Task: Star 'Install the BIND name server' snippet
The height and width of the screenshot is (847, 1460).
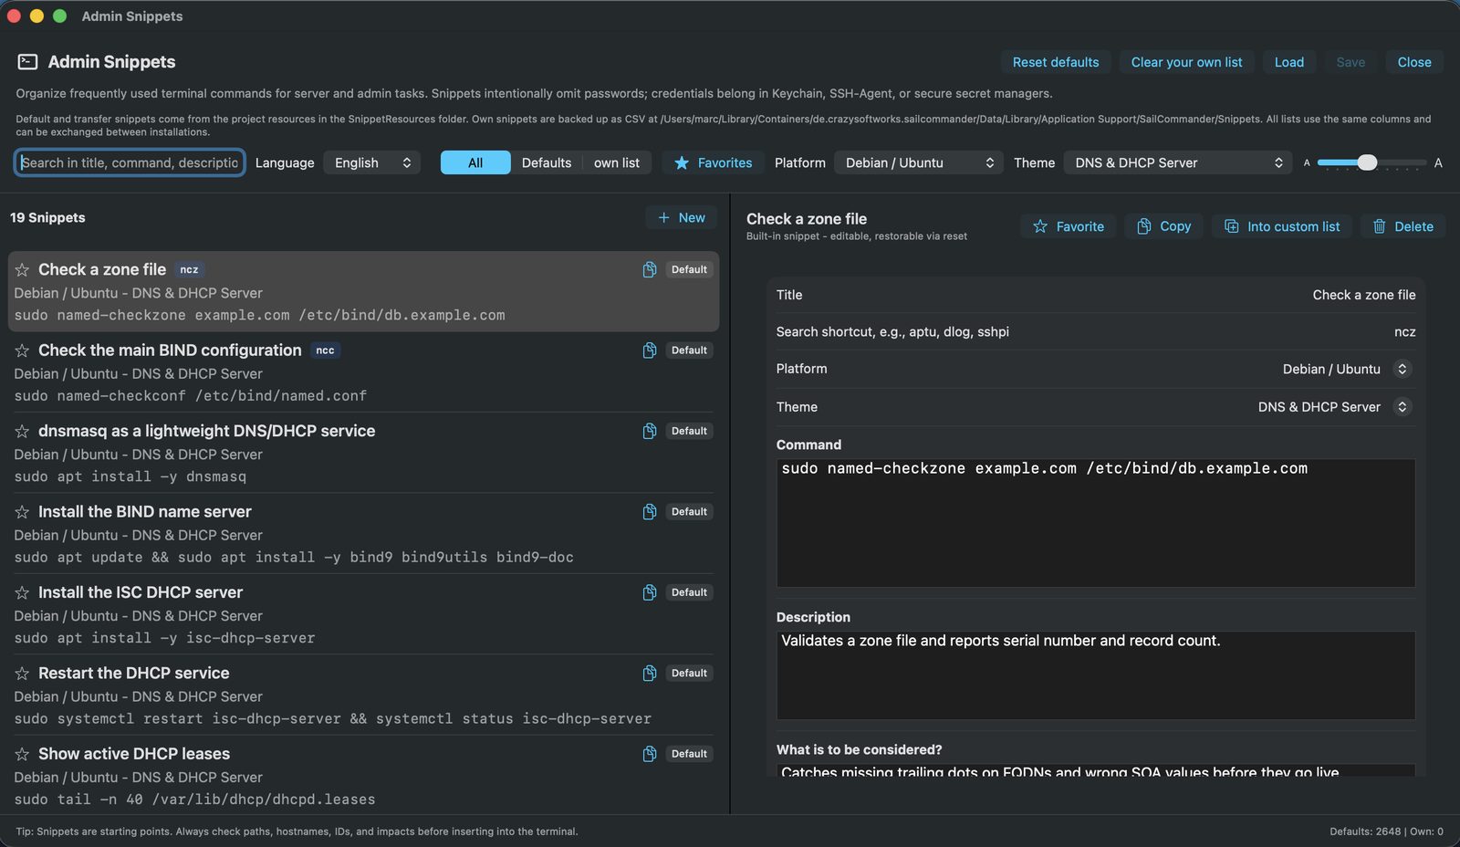Action: pyautogui.click(x=22, y=512)
